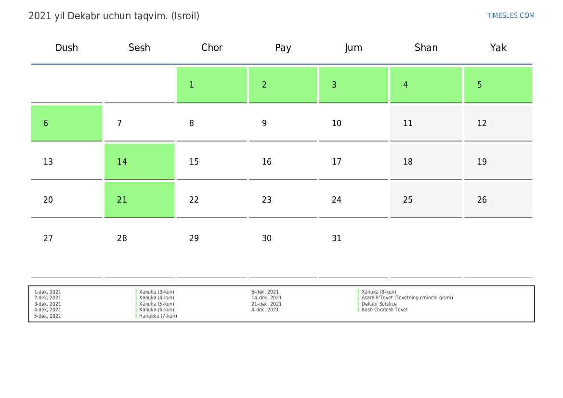Click December 14 holiday cell
This screenshot has height=398, width=563.
pyautogui.click(x=139, y=162)
